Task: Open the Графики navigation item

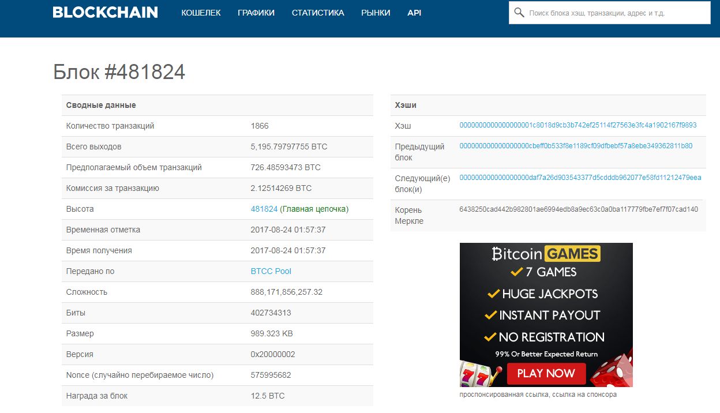Action: point(256,13)
